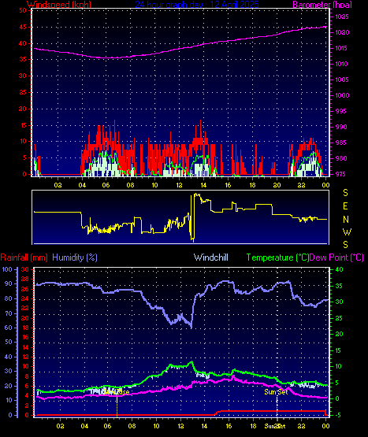Click the Windspeed (kph) axis title
The height and width of the screenshot is (437, 368).
tap(59, 5)
